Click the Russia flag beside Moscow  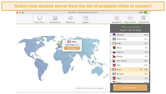114,52
